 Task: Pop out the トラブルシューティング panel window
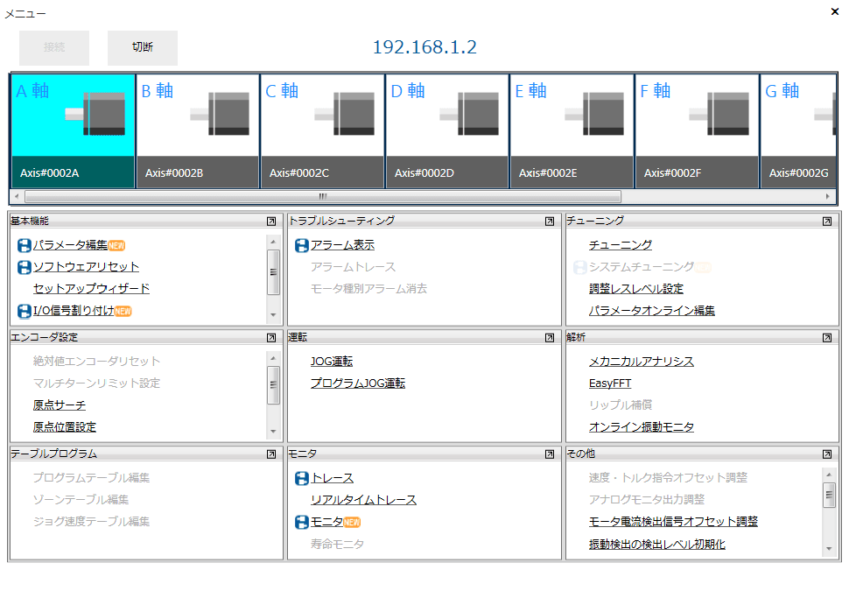[550, 222]
